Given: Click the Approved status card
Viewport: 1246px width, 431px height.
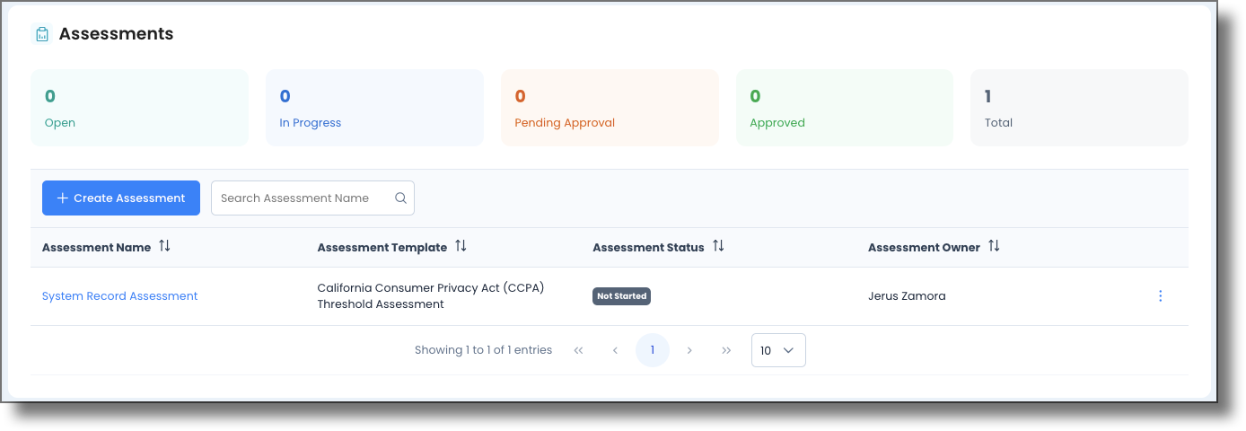Looking at the screenshot, I should [845, 108].
